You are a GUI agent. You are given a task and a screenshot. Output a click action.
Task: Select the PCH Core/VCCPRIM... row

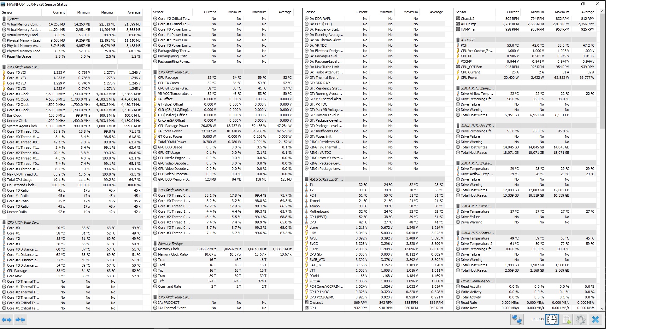click(x=375, y=286)
